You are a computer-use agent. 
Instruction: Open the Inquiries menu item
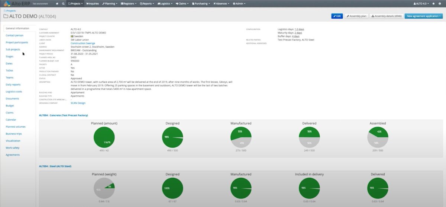(93, 3)
